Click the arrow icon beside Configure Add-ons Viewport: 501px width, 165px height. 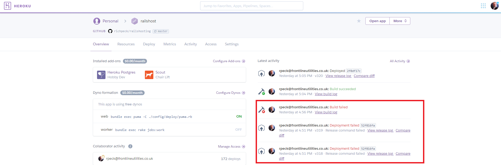pyautogui.click(x=243, y=61)
